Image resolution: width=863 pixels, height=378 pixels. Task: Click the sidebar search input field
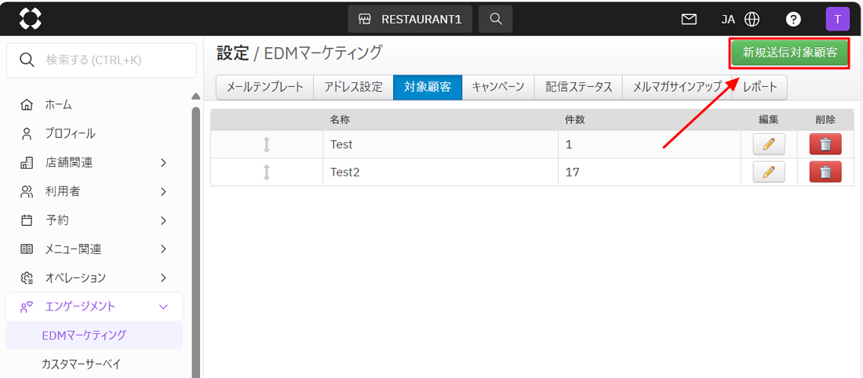[x=102, y=60]
